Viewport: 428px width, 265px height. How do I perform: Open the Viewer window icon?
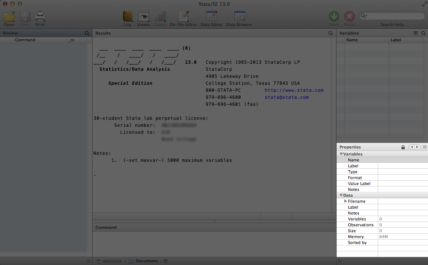click(143, 17)
